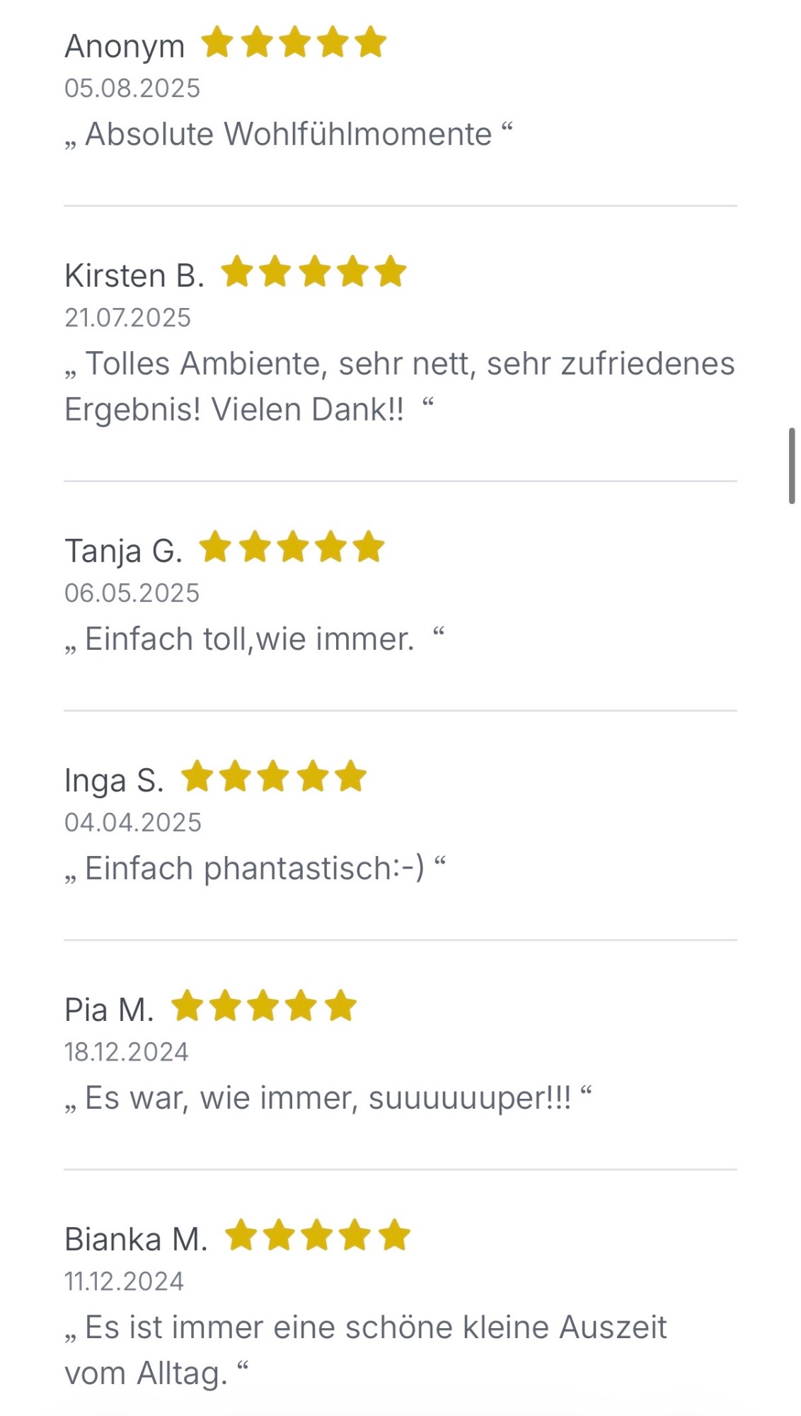Click the second star of Bianka M.'s rating
Screen dimensions: 801x1416
pos(279,1235)
